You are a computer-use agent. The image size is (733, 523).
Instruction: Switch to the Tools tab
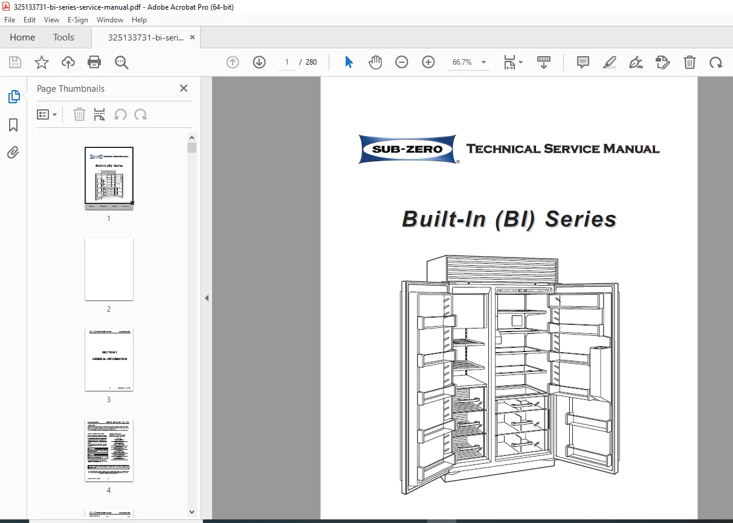point(63,37)
